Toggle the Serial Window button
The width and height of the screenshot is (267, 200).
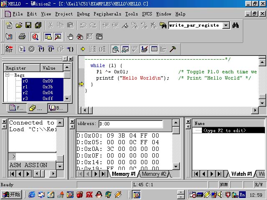click(x=144, y=49)
